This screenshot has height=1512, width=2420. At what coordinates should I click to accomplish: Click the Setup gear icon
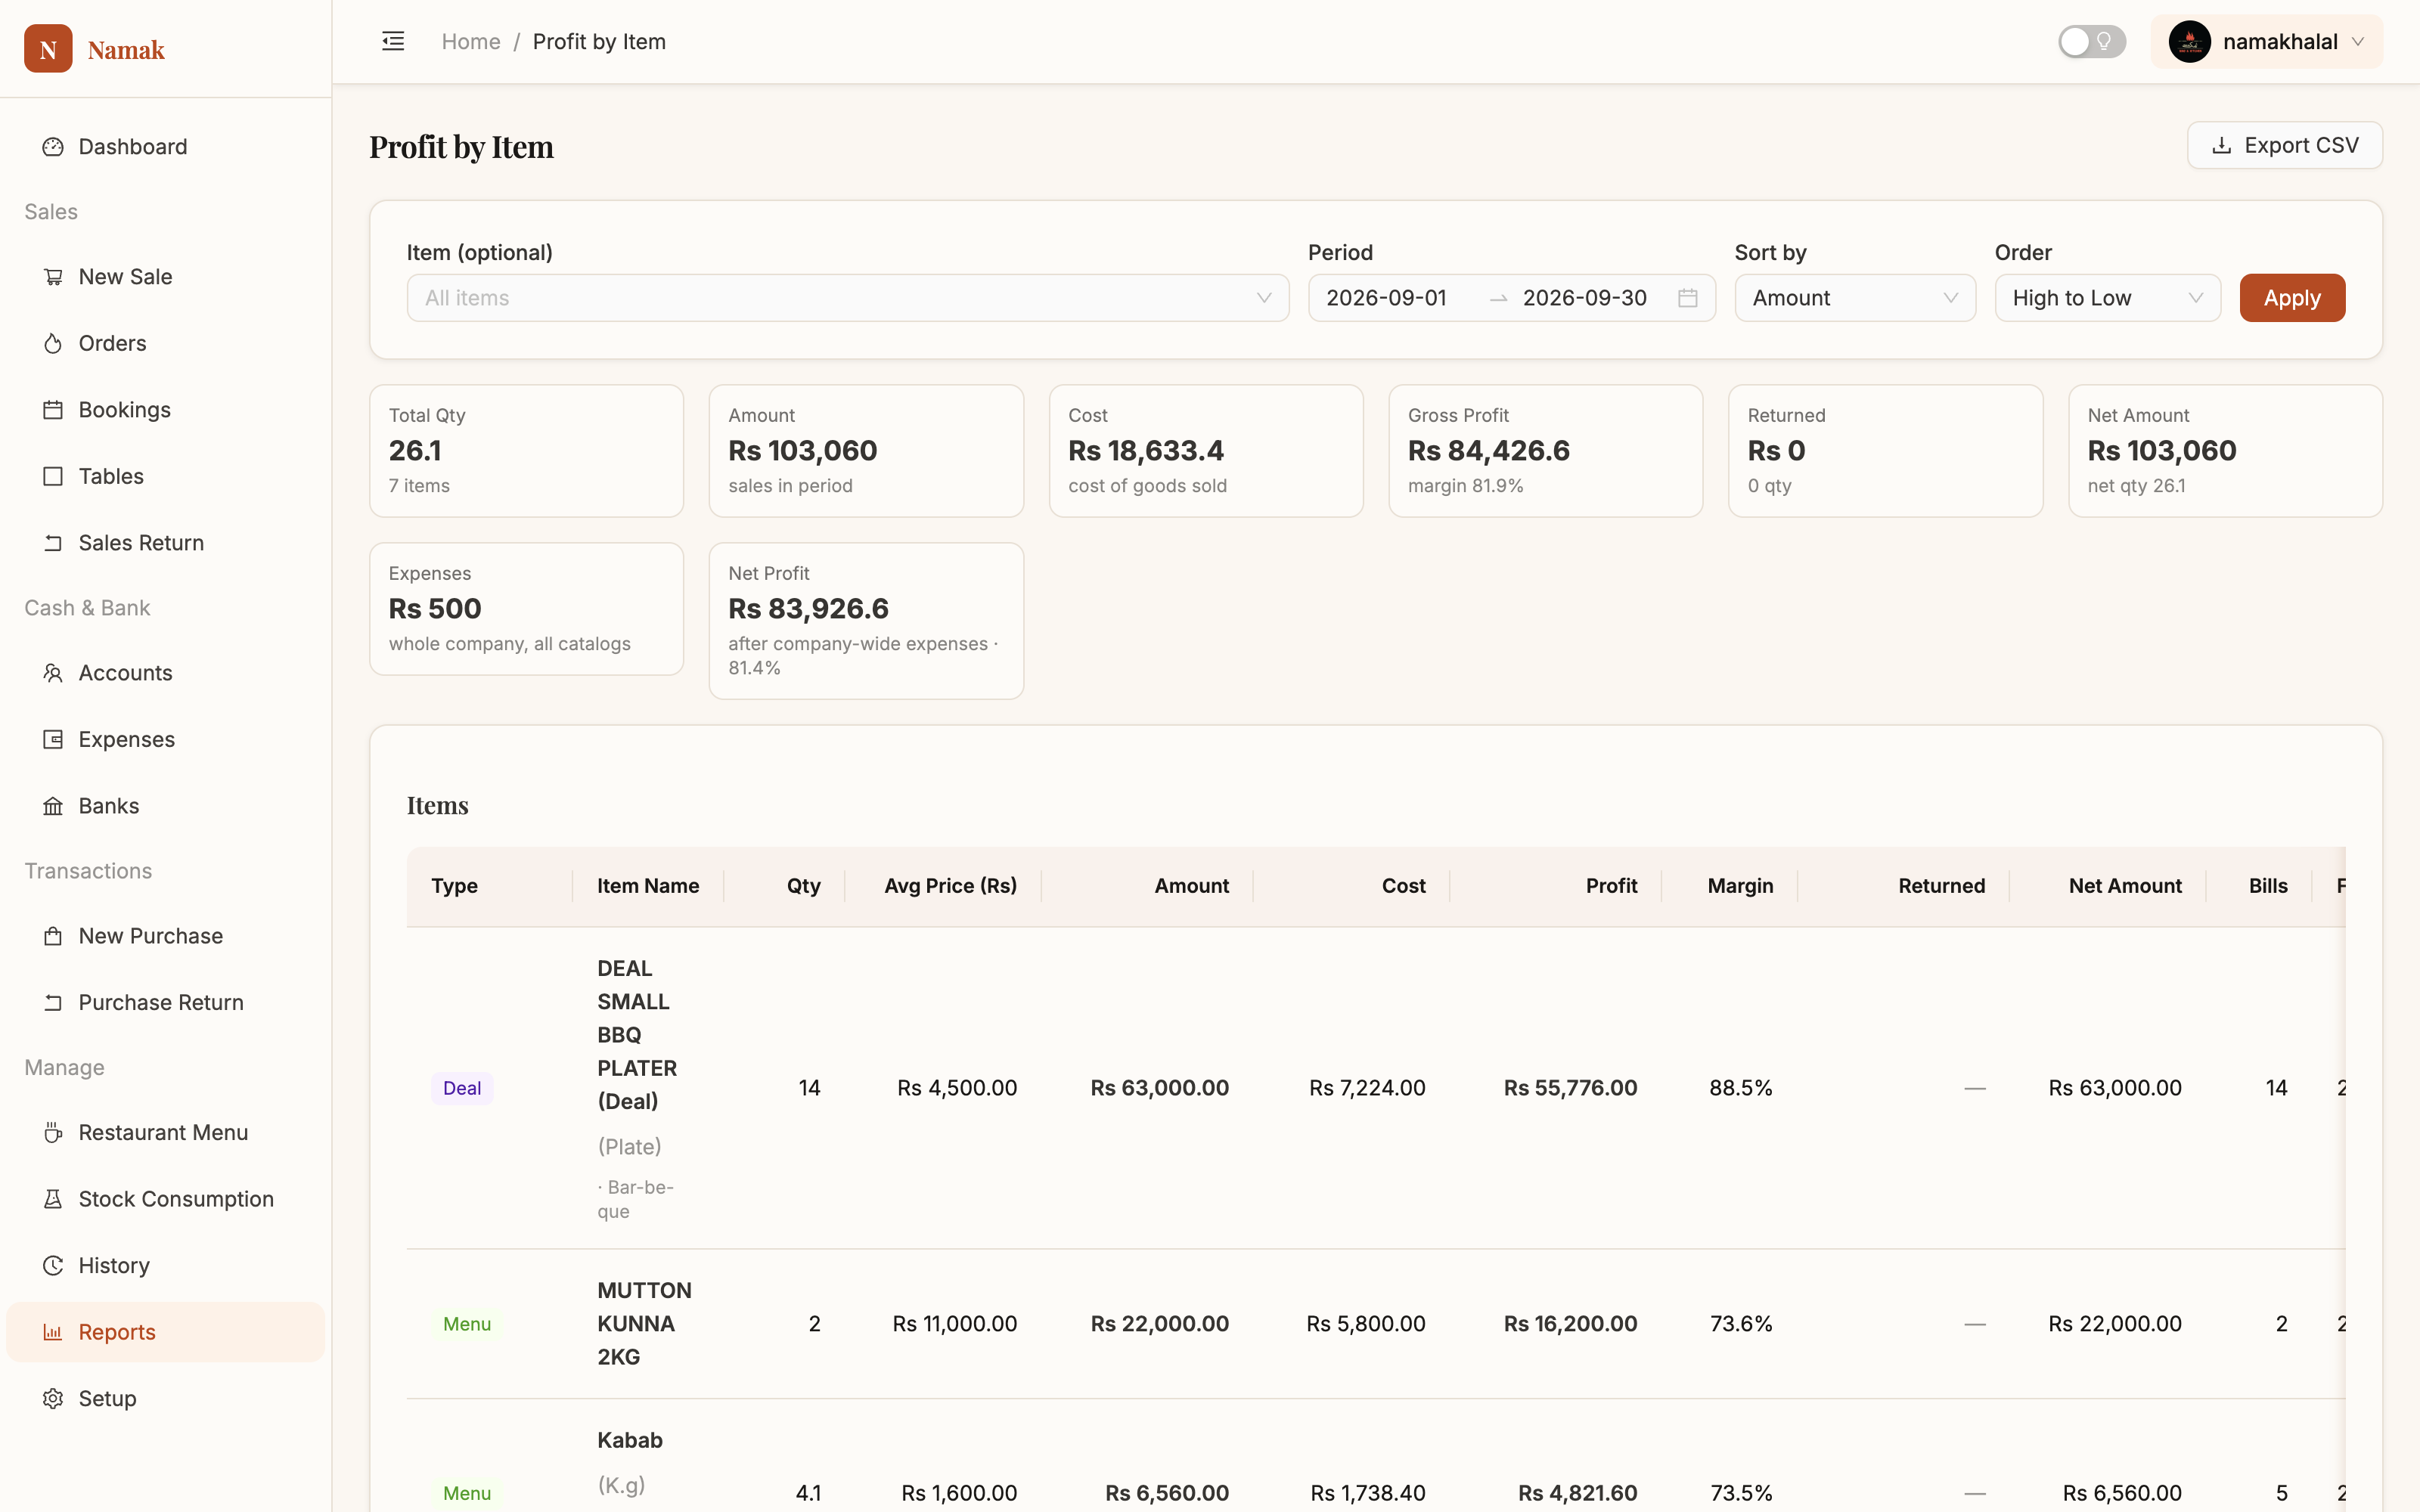53,1398
